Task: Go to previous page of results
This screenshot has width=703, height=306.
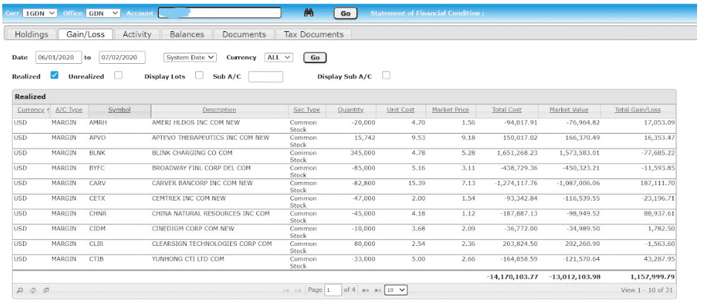Action: (298, 290)
